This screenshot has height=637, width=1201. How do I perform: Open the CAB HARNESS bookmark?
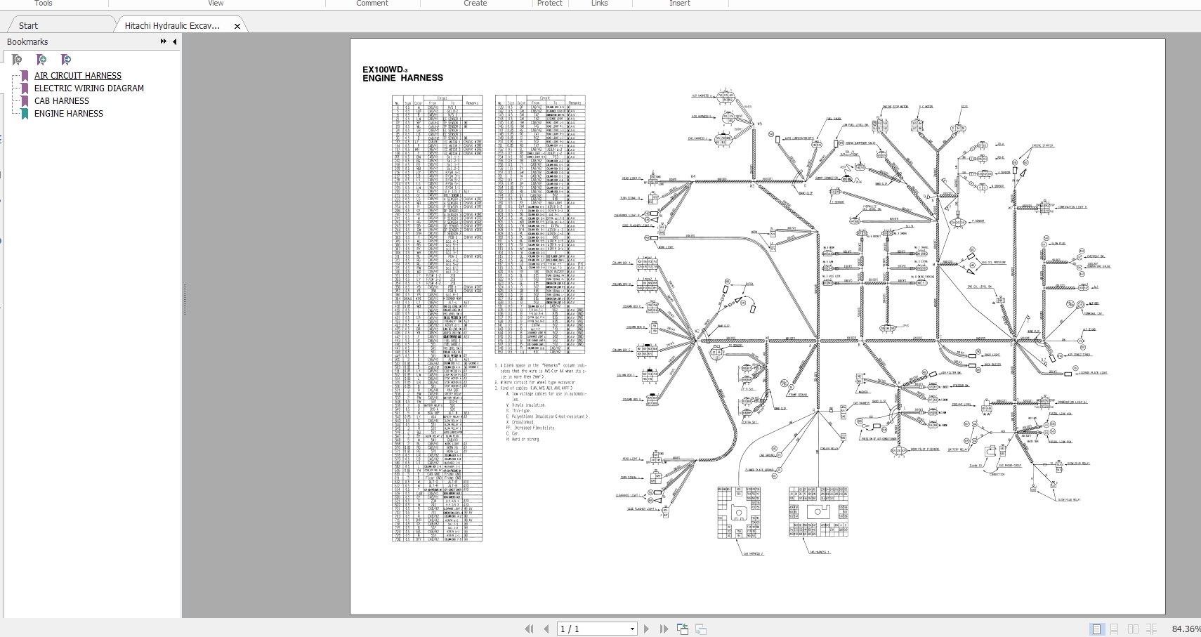[62, 100]
